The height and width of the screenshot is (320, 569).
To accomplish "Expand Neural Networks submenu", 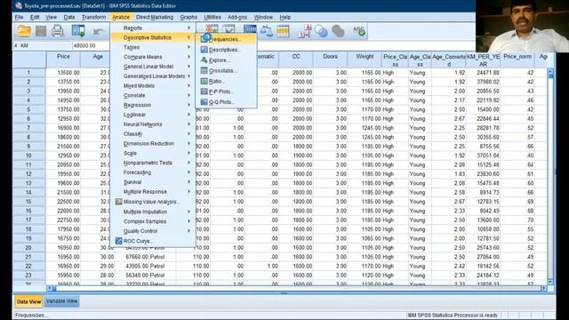I will click(x=153, y=124).
